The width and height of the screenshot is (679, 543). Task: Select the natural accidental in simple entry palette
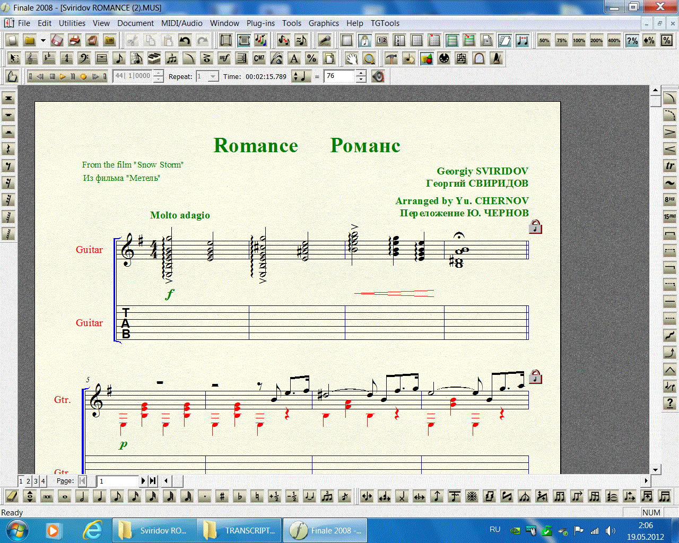click(x=257, y=496)
